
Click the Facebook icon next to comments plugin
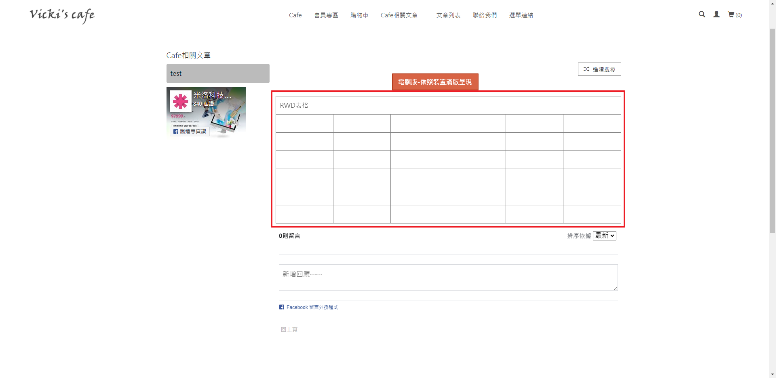282,307
